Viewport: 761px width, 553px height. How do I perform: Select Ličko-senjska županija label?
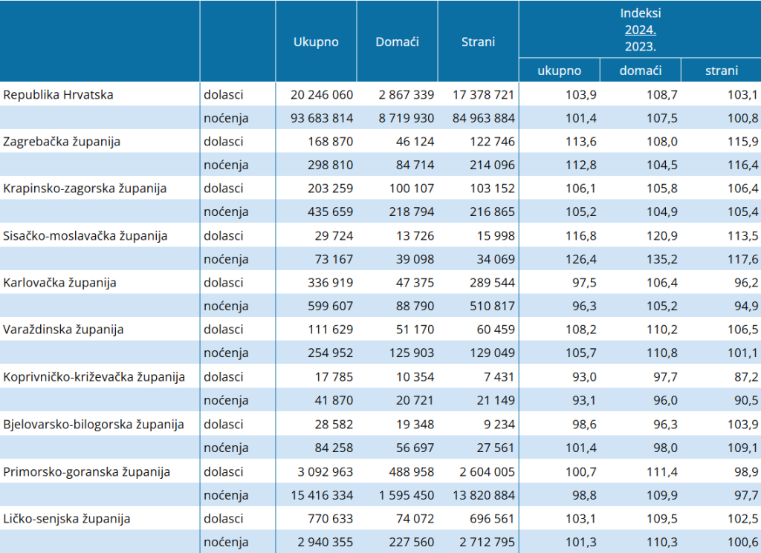point(66,519)
